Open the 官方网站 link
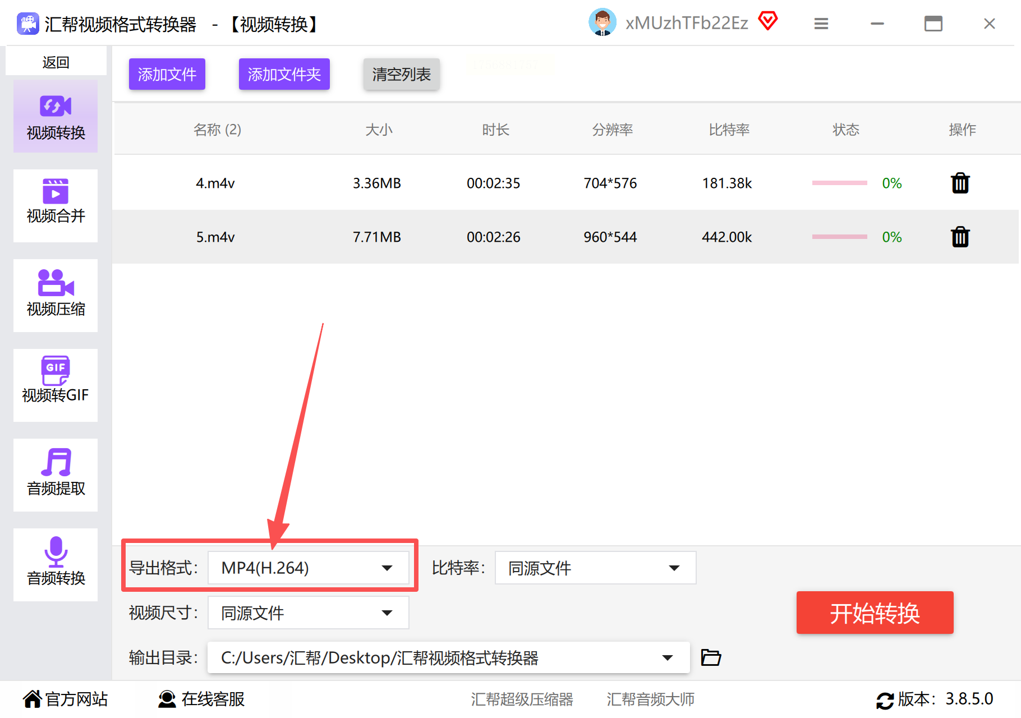The height and width of the screenshot is (718, 1021). pos(66,699)
